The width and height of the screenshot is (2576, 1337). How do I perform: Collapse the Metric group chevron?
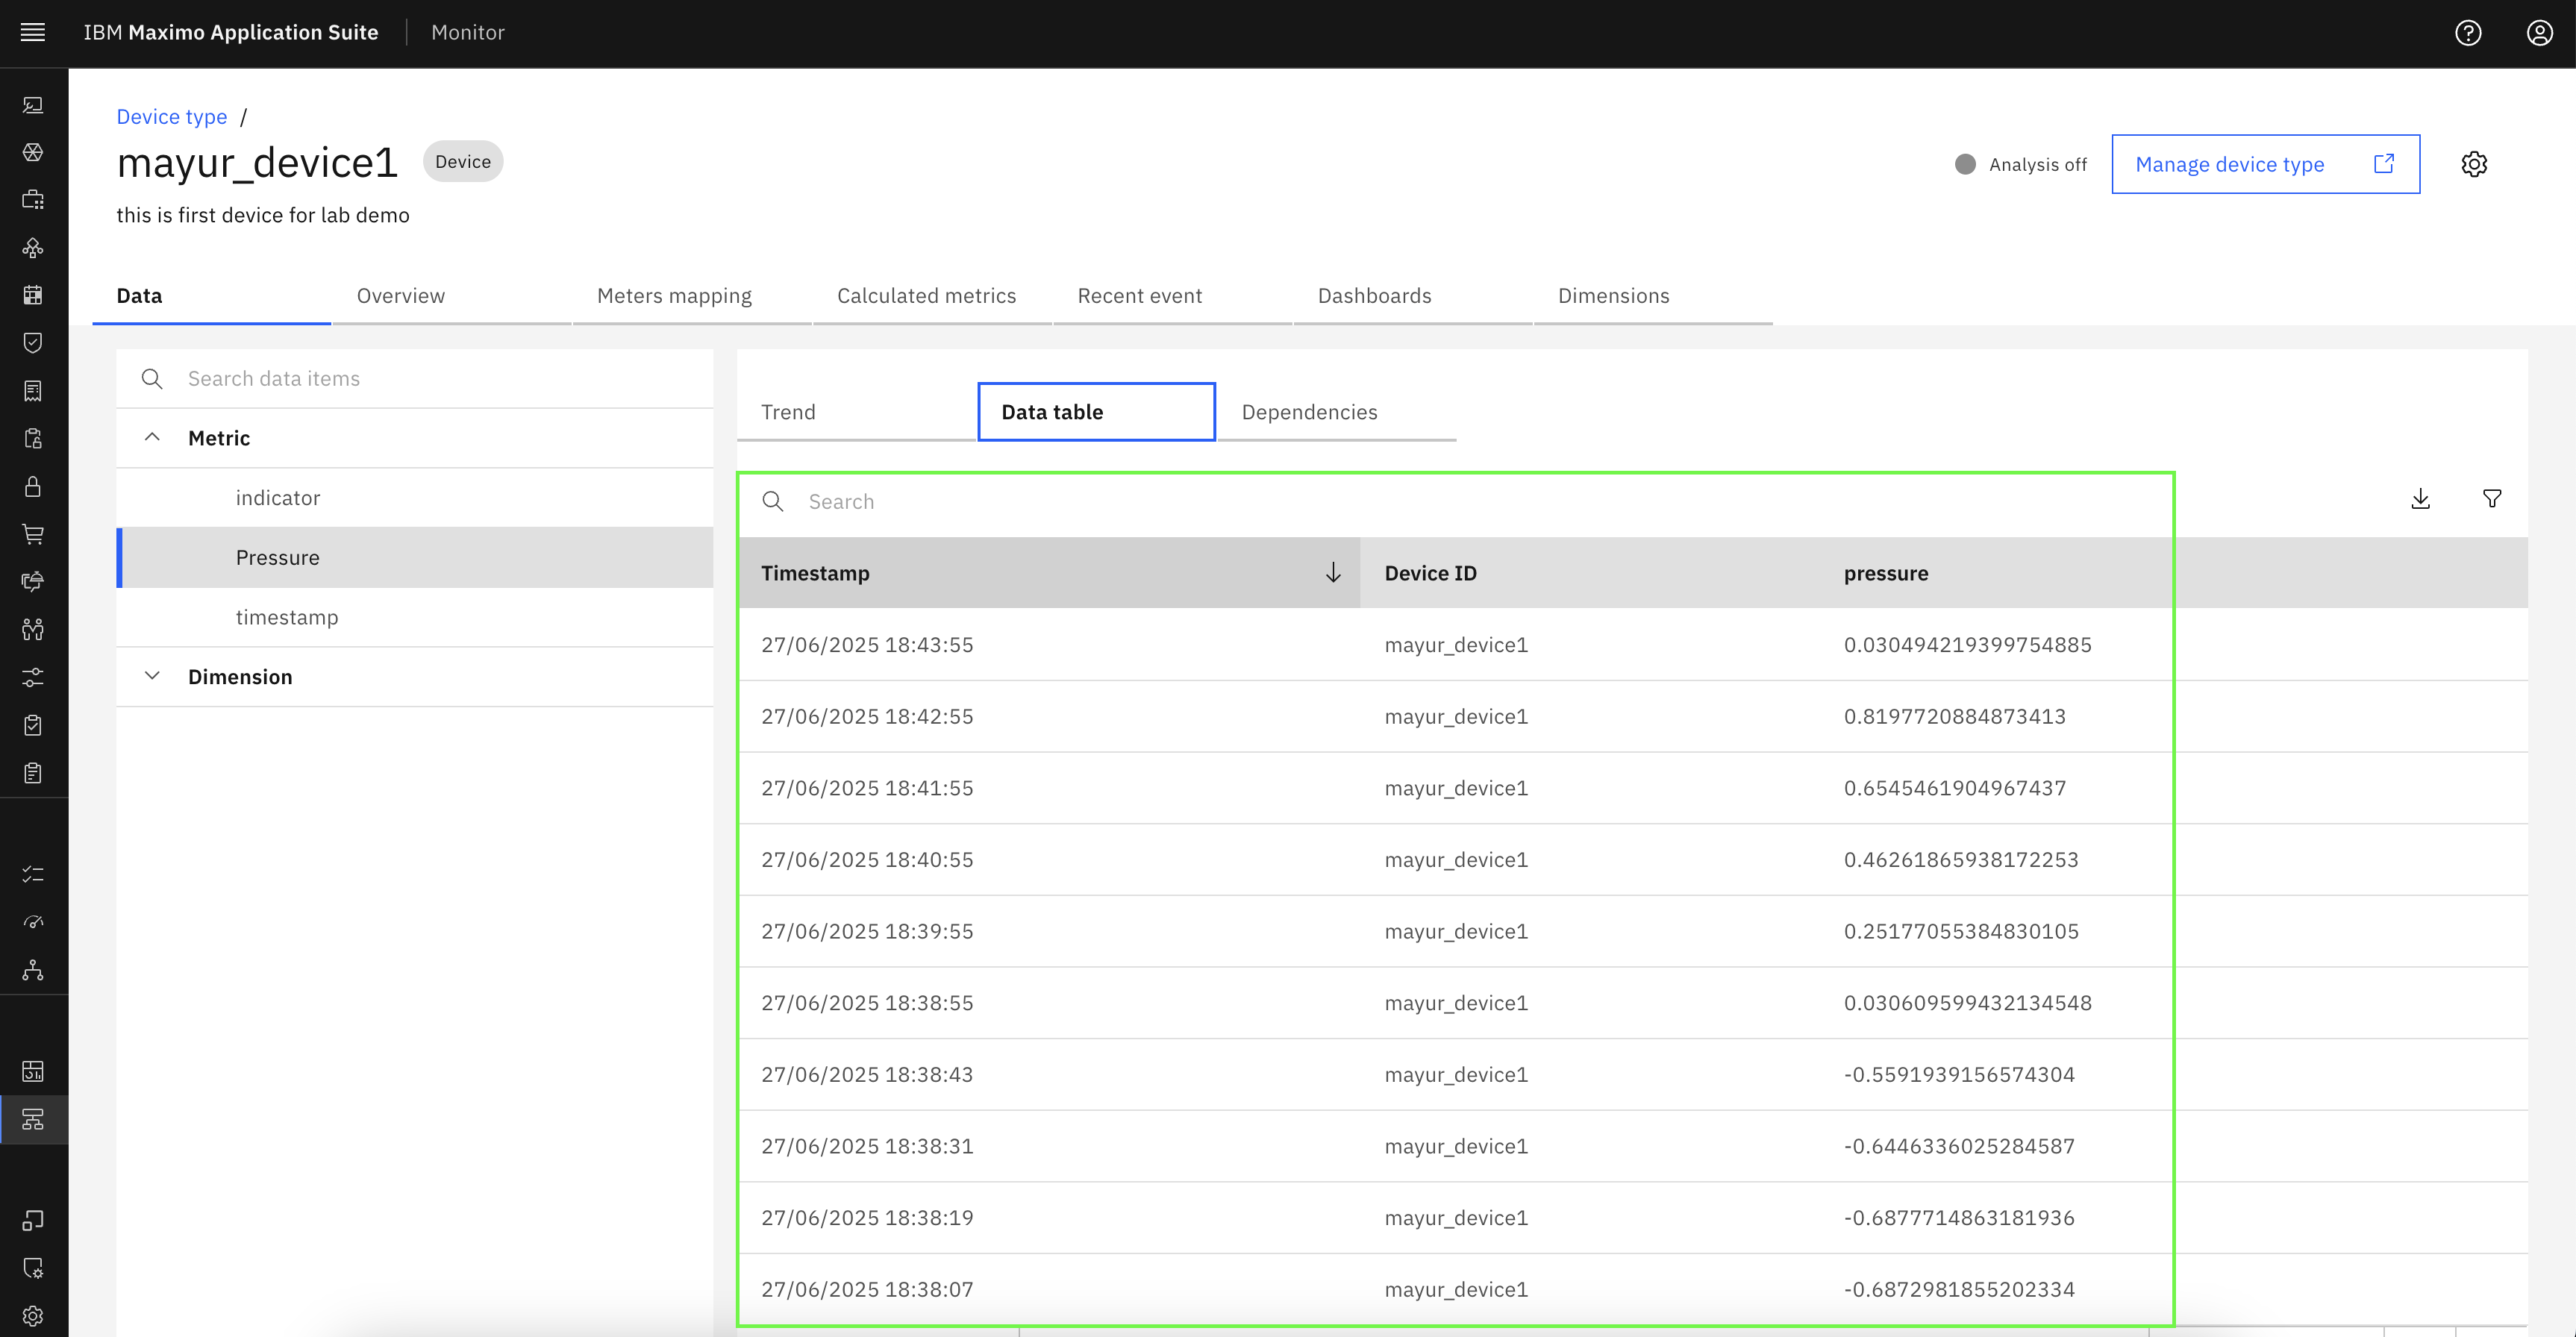(x=152, y=437)
